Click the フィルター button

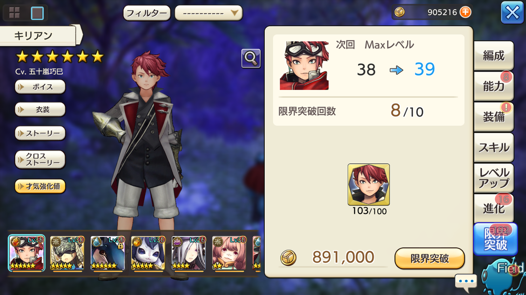(x=147, y=13)
